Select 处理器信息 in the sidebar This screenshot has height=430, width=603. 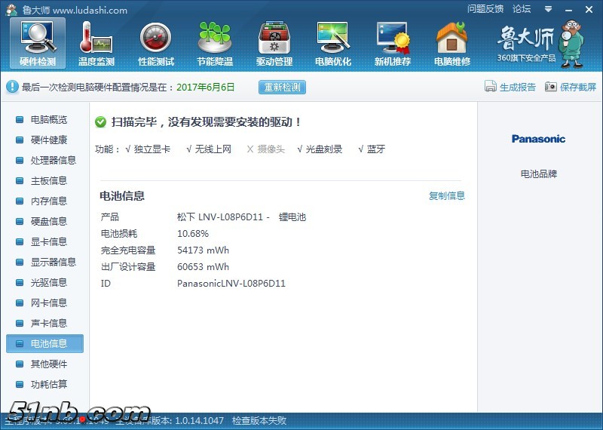pos(53,161)
